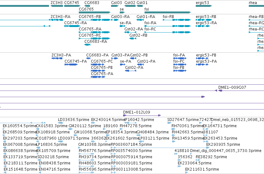Select the foi gene bar

click(168, 12)
